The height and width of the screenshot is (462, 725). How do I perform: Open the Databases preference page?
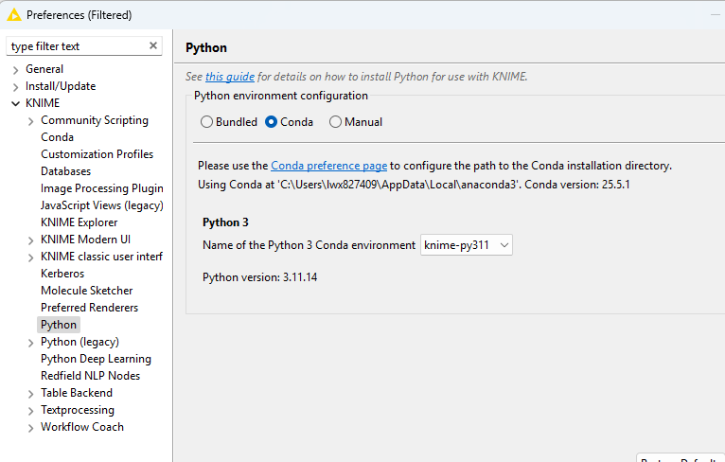(x=65, y=171)
